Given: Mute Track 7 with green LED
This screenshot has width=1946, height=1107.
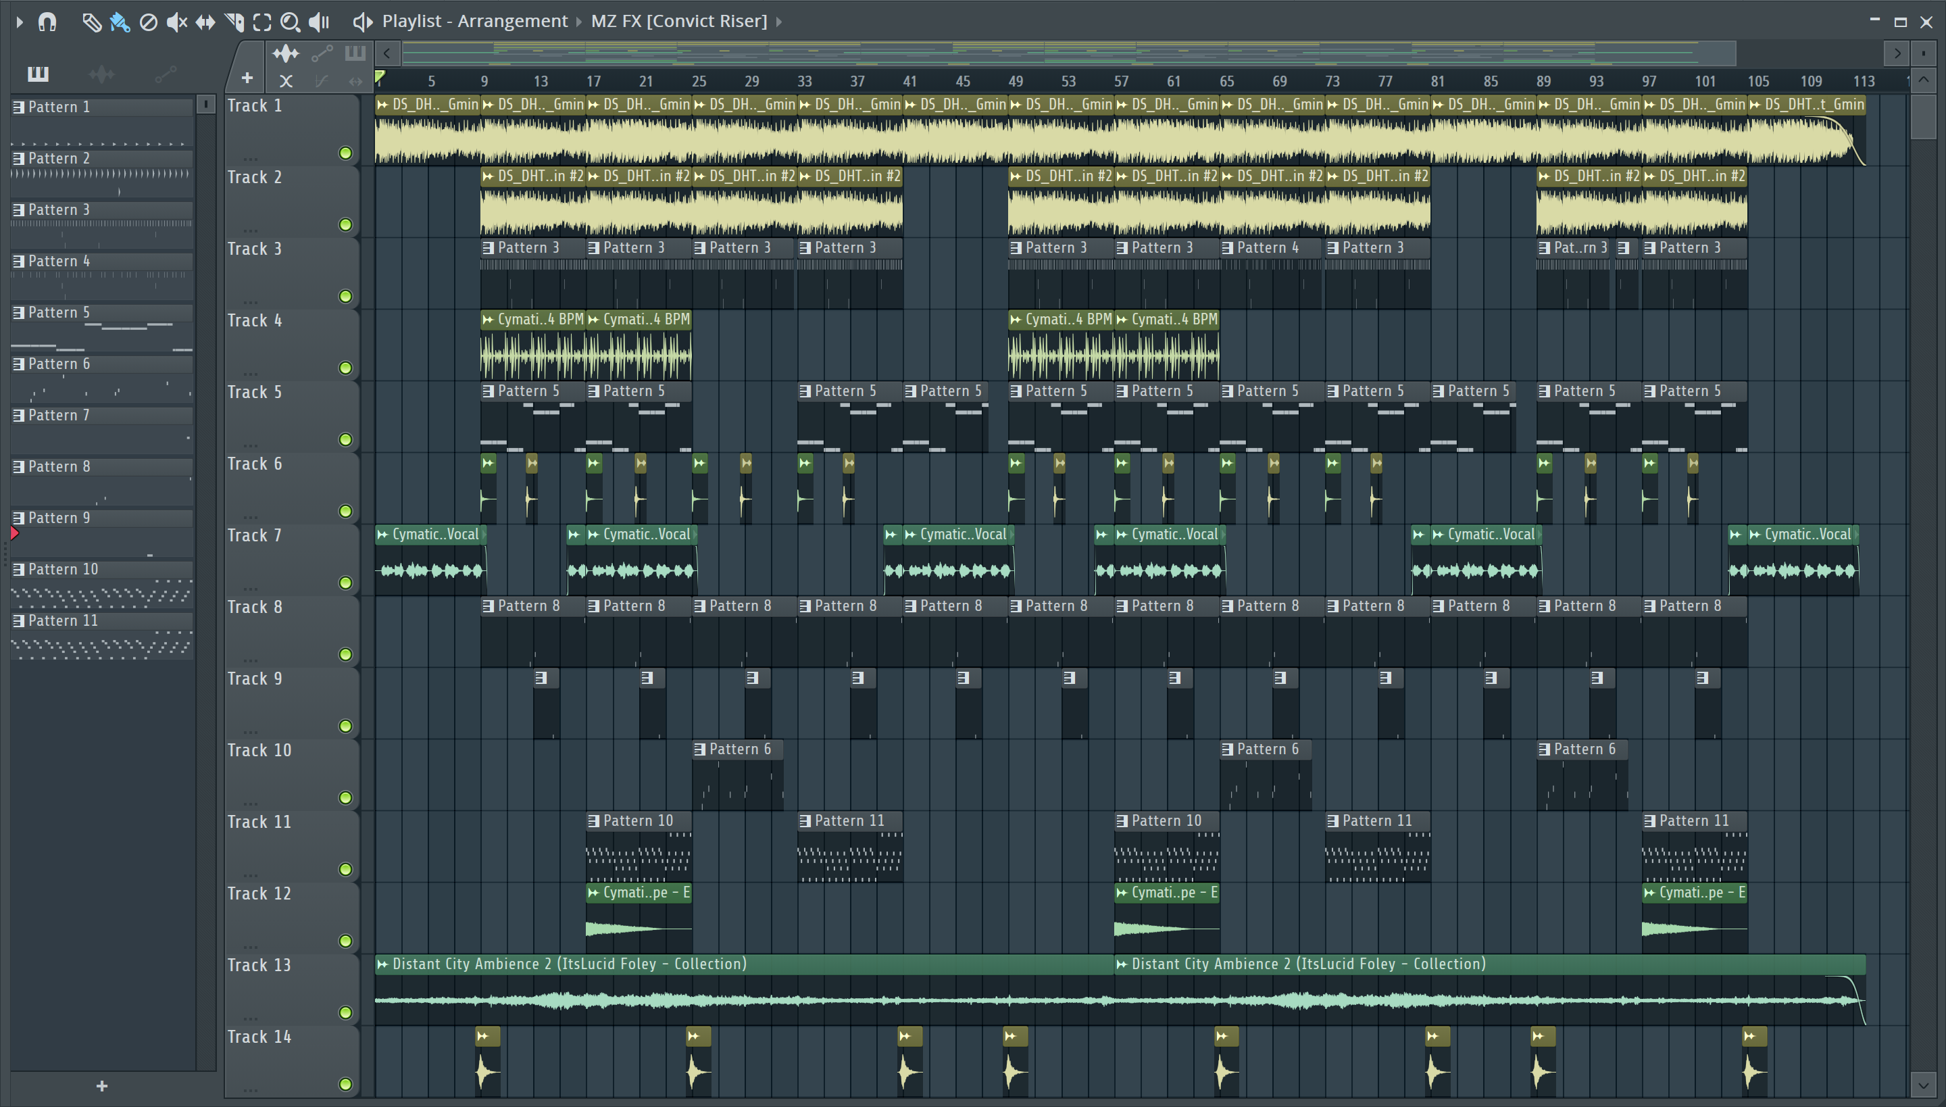Looking at the screenshot, I should point(346,583).
